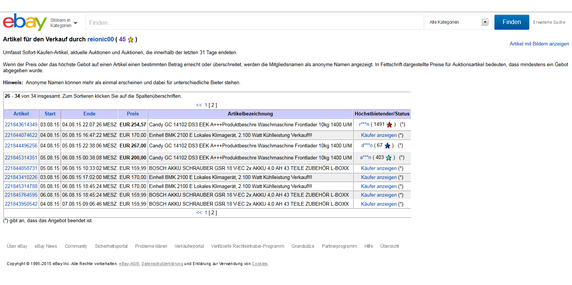
Task: Open item 221845314788
Action: tap(21, 186)
